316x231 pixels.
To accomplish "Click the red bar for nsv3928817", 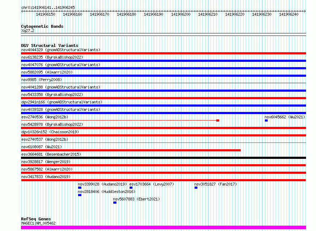I will coord(163,165).
